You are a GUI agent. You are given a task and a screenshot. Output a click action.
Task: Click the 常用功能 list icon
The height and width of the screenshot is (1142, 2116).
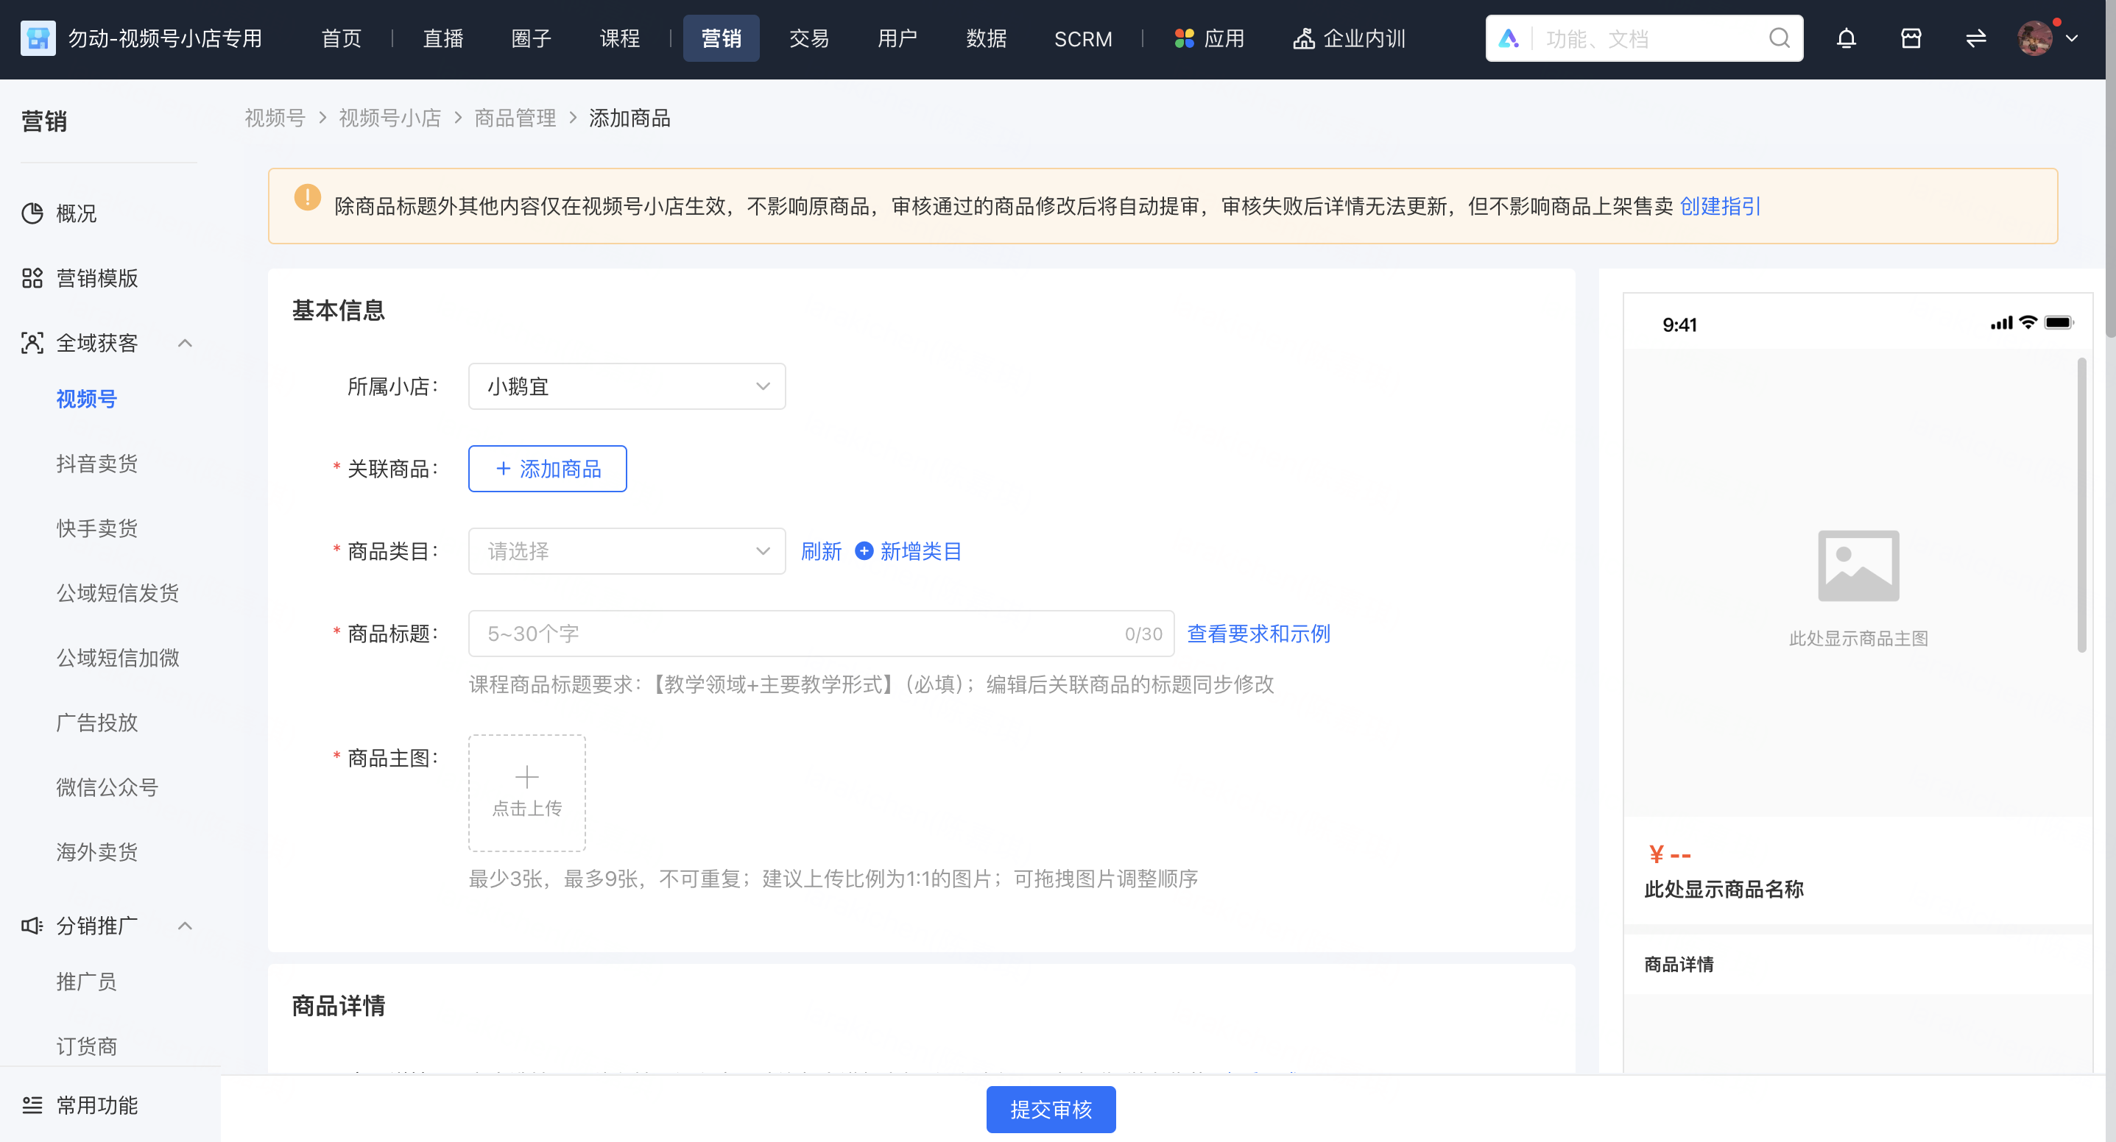point(32,1104)
